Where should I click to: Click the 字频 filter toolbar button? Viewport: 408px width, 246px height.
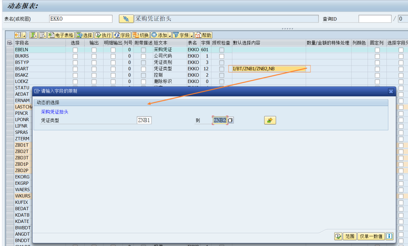(181, 35)
